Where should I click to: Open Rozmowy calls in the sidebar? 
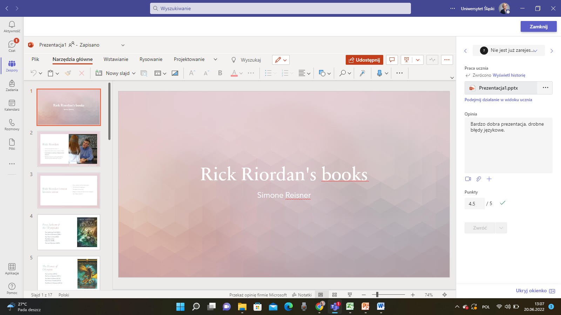pos(12,124)
